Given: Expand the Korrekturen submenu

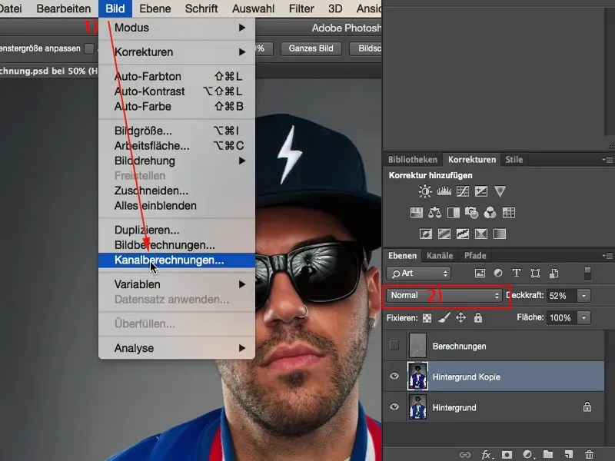Looking at the screenshot, I should pos(177,52).
